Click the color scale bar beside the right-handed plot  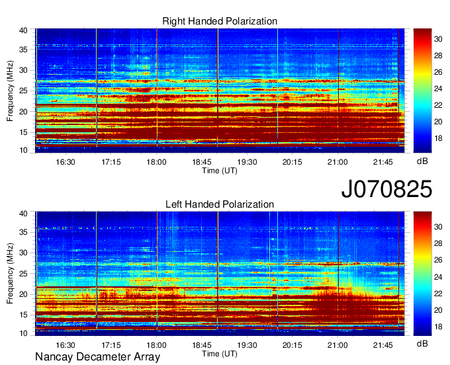coord(422,91)
